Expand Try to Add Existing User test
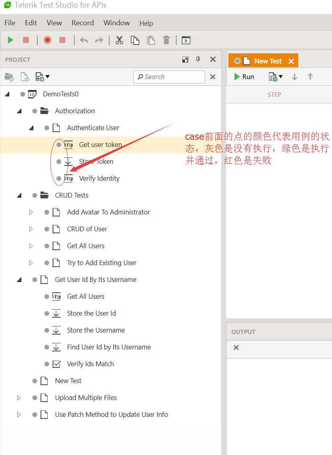The image size is (332, 455). (31, 263)
